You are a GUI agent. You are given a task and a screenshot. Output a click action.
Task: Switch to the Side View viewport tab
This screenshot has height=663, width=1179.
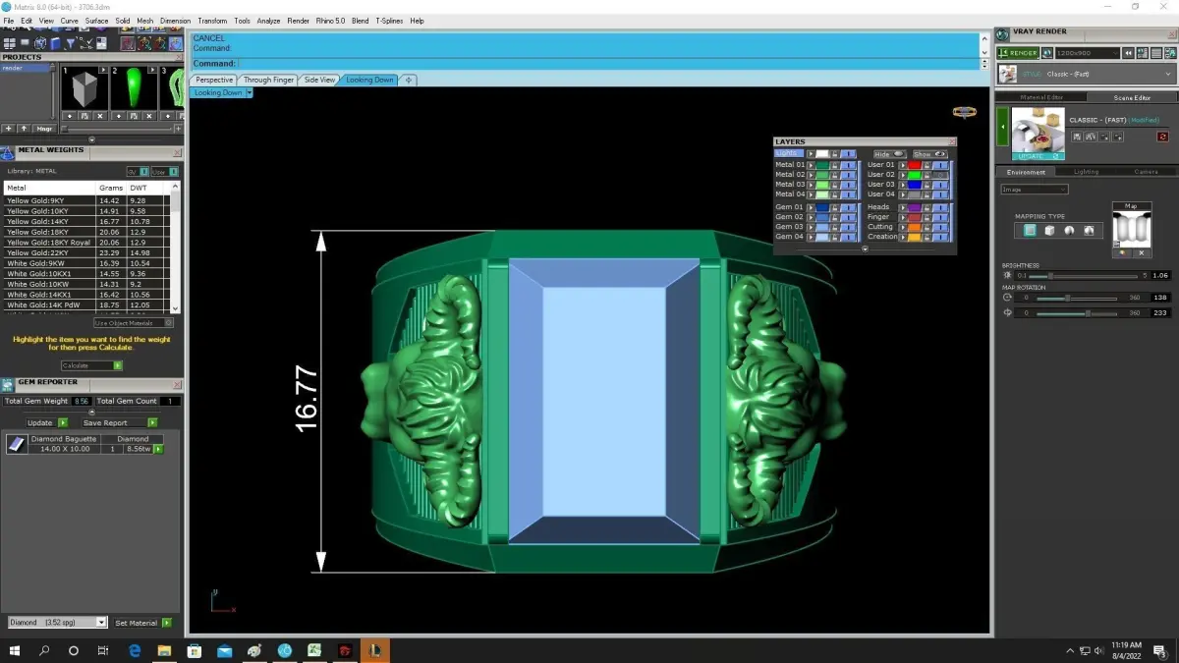[x=319, y=80]
